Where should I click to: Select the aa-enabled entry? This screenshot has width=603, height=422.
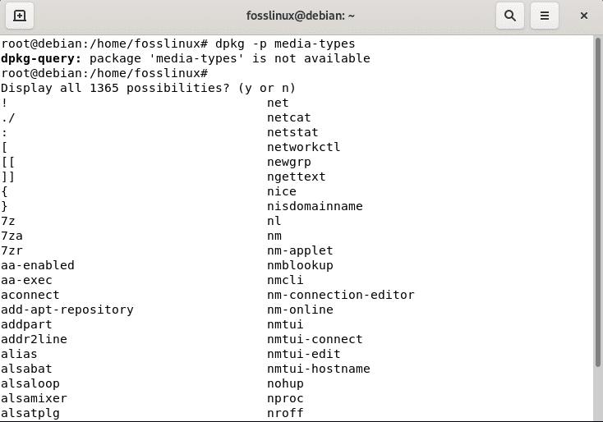(38, 265)
